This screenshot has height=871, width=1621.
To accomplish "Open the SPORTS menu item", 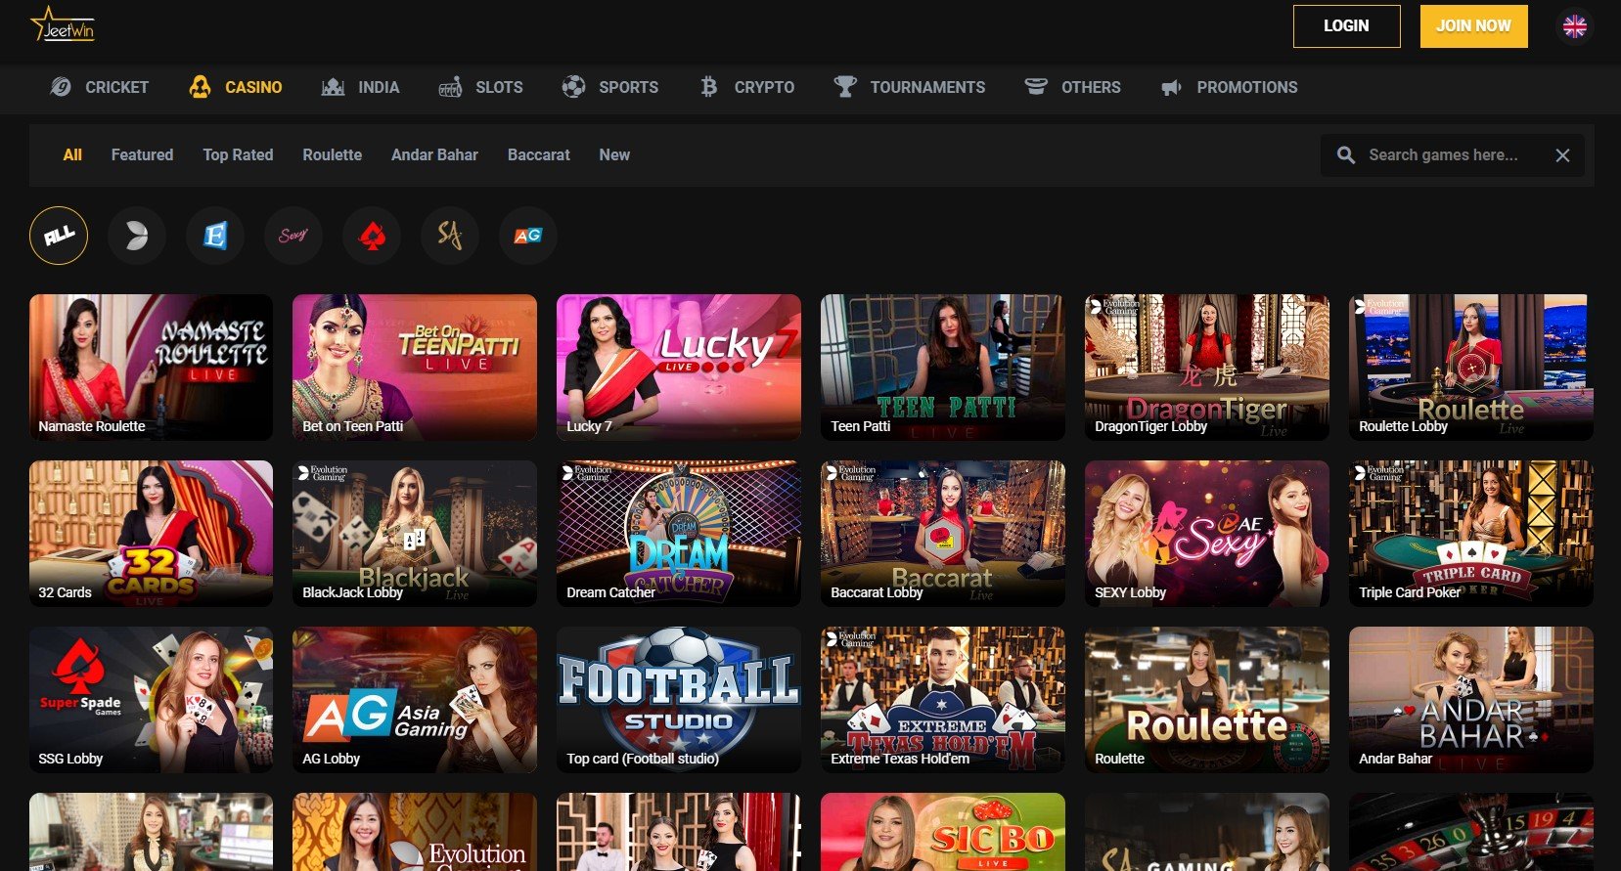I will tap(628, 87).
